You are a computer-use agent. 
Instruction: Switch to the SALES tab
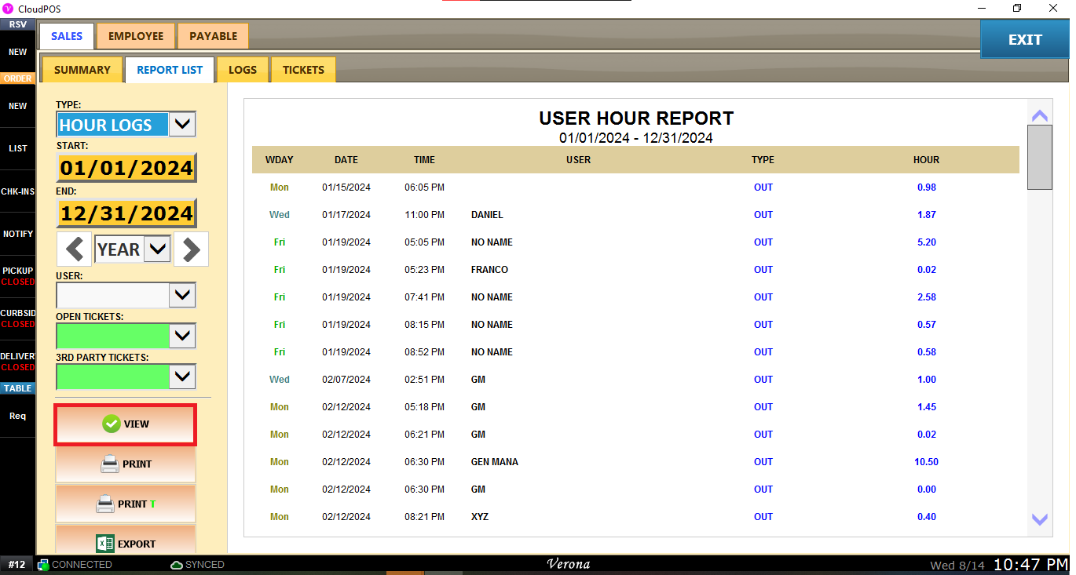pos(67,36)
